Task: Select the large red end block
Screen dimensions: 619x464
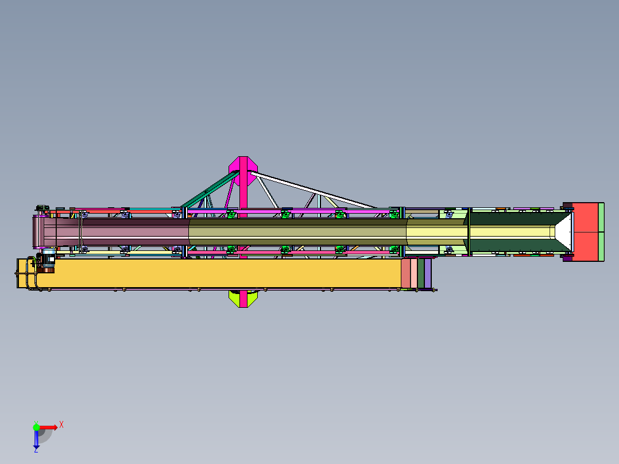Action: (585, 232)
